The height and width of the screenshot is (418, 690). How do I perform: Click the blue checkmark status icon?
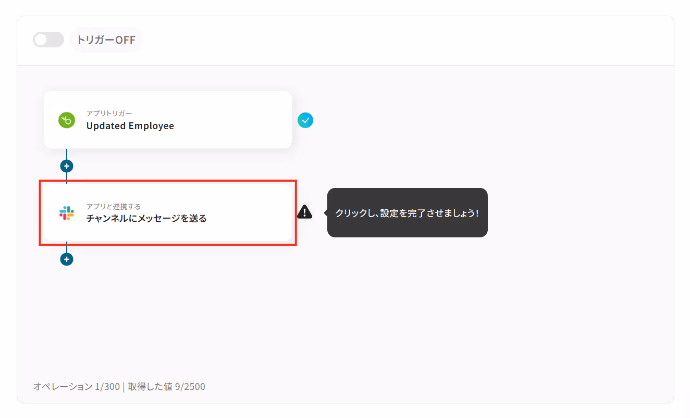(305, 120)
